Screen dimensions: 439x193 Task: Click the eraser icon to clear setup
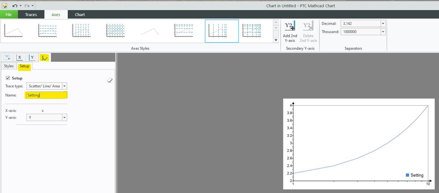pos(110,80)
